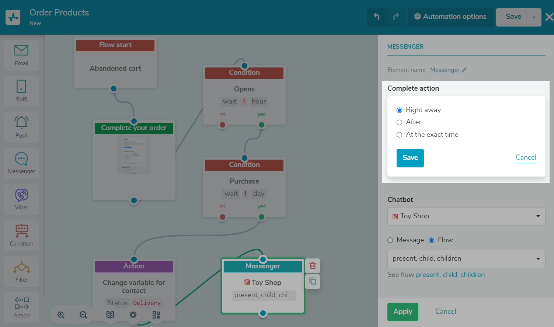The height and width of the screenshot is (327, 554).
Task: Click the email thumbnail in Complete your order
Action: (134, 155)
